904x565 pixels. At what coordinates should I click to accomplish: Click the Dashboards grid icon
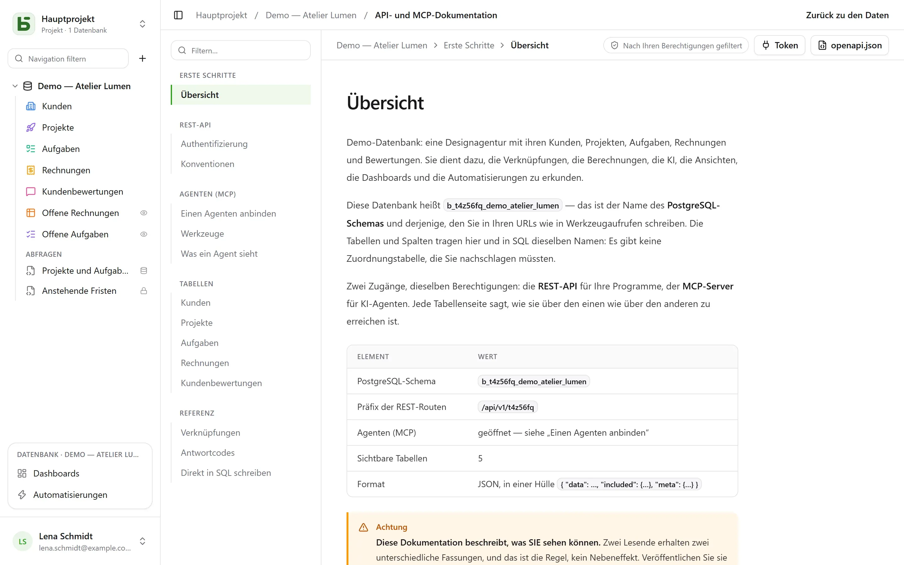pyautogui.click(x=22, y=473)
